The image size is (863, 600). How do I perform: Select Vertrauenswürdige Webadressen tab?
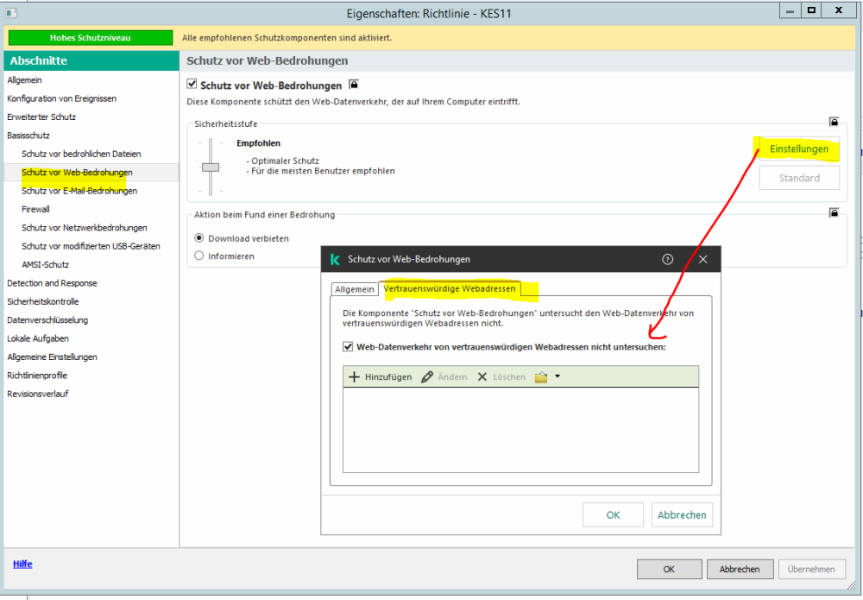coord(450,287)
